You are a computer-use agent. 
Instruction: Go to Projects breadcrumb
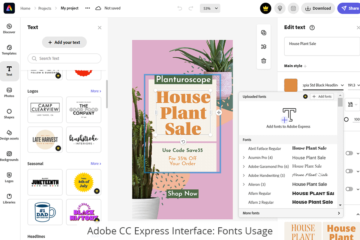pos(45,8)
